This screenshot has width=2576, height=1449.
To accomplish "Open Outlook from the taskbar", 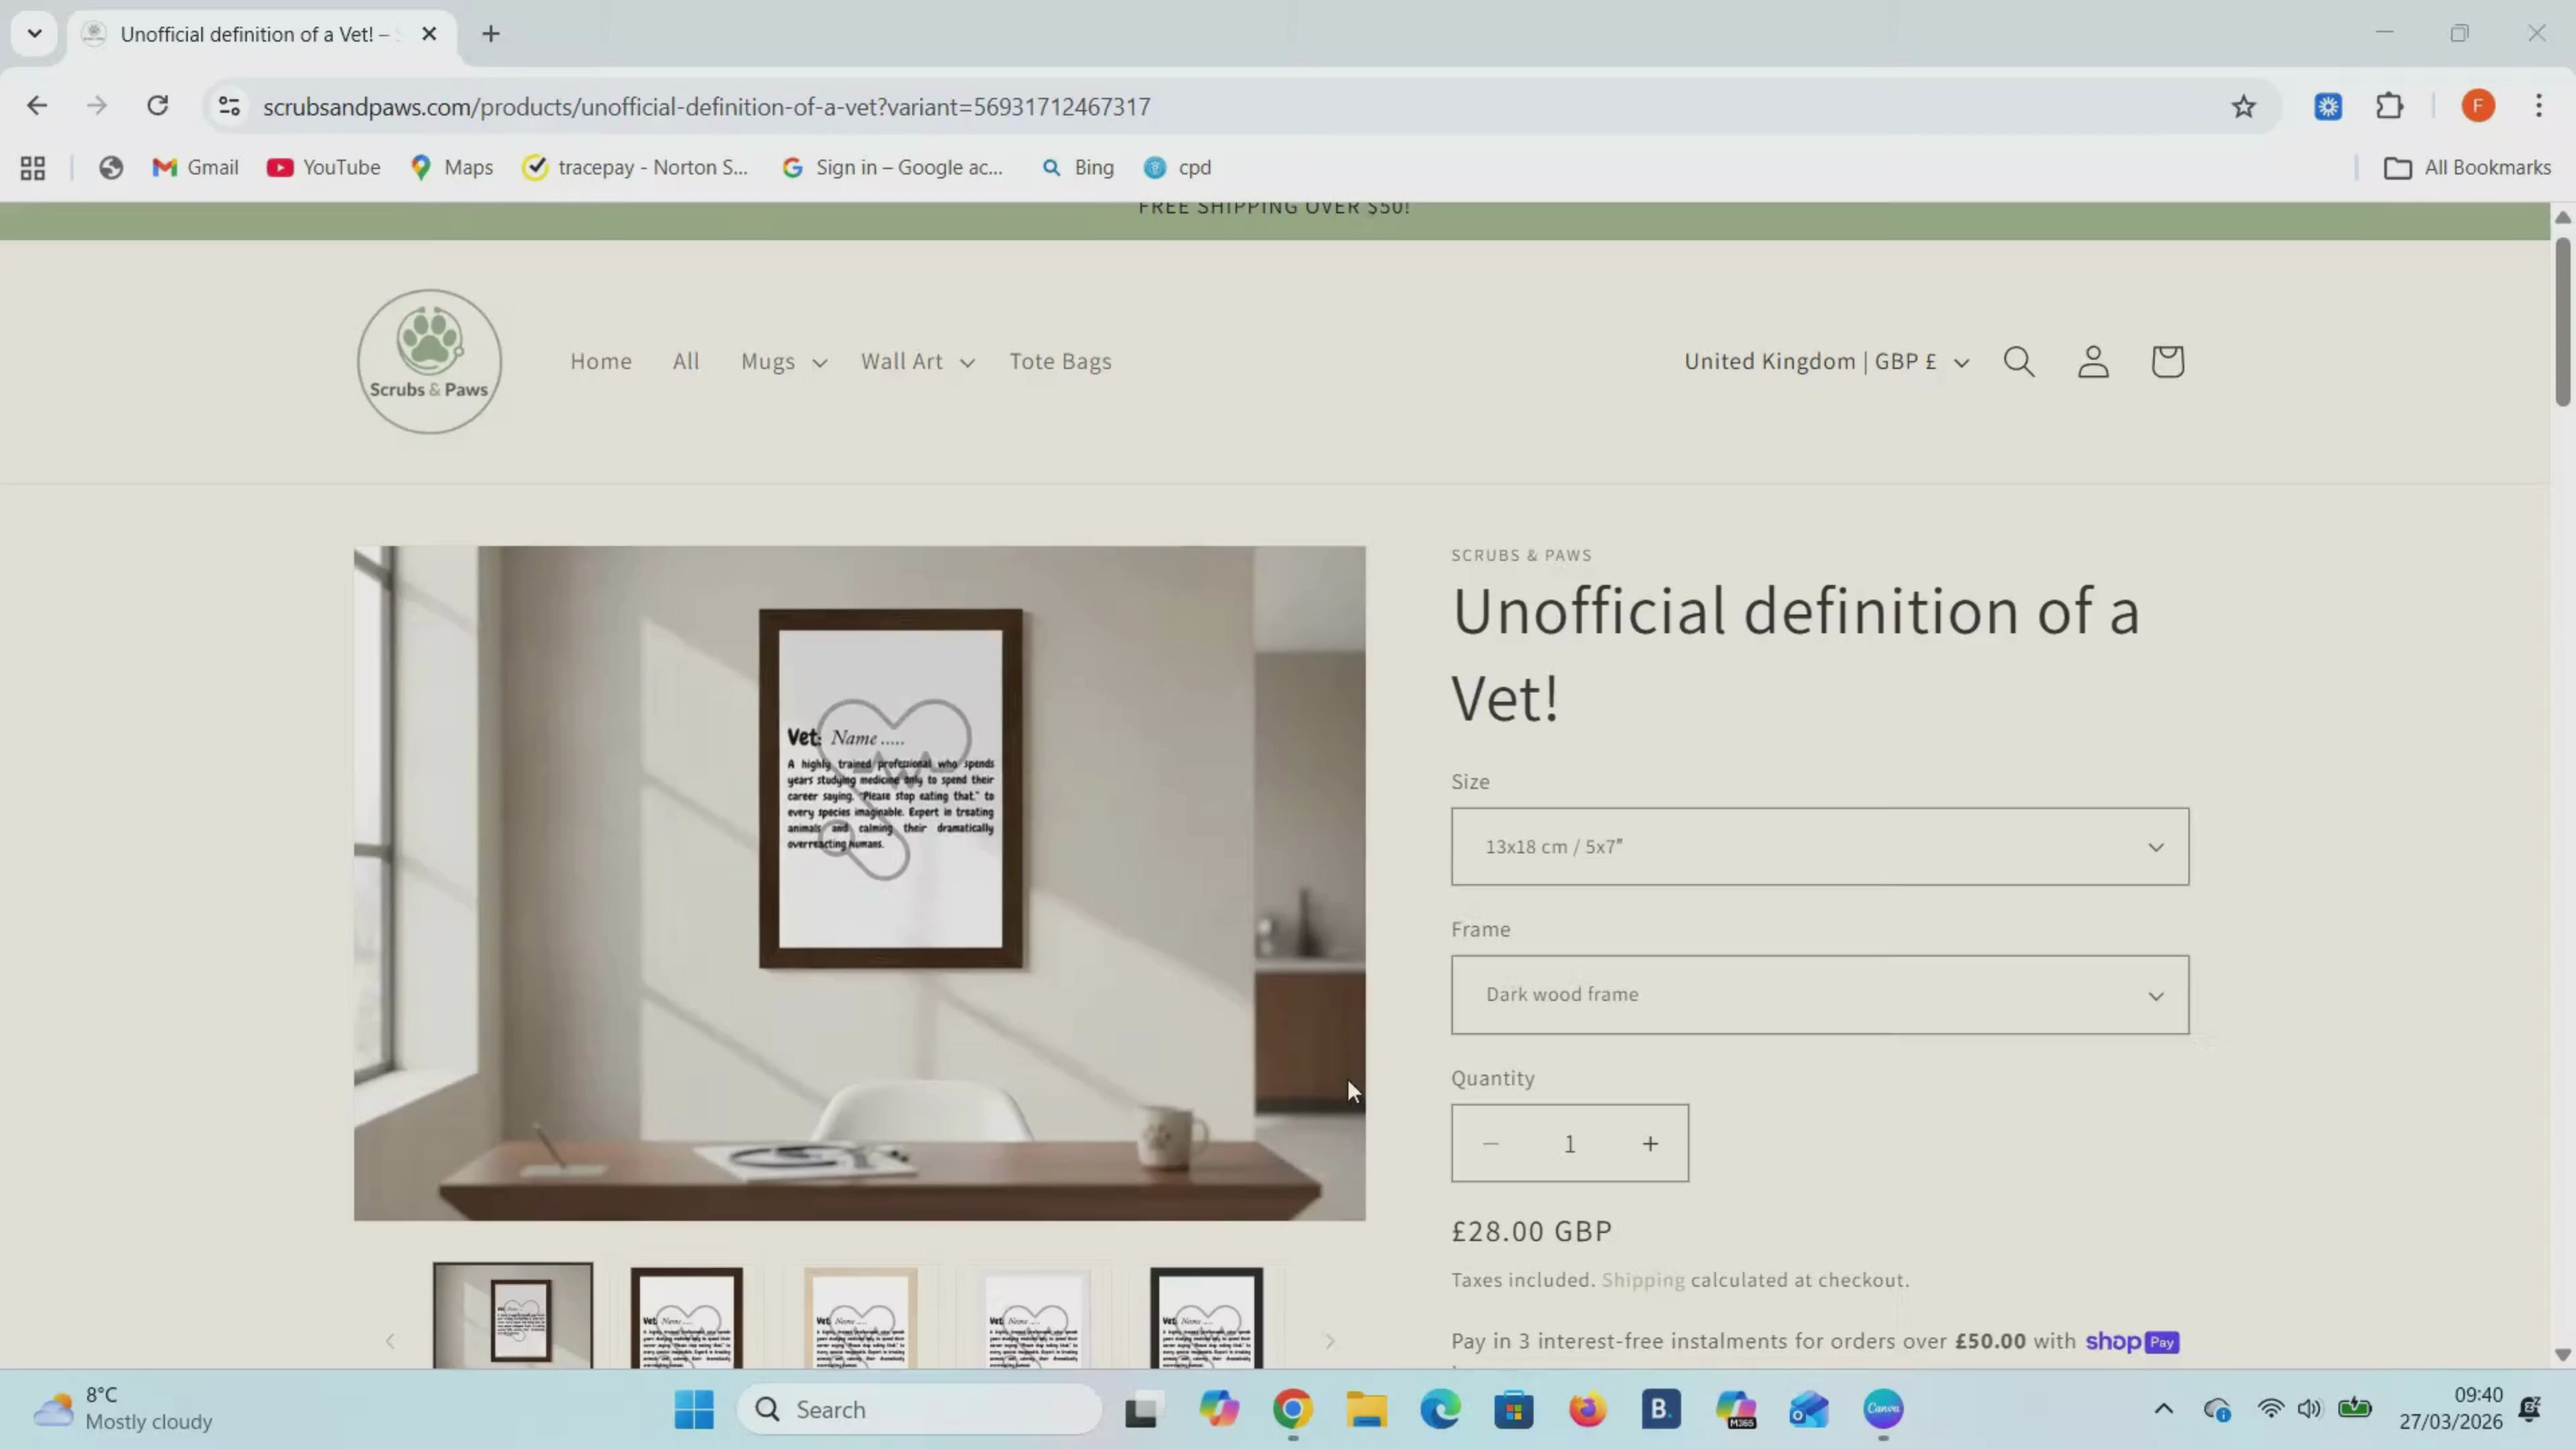I will 1809,1410.
